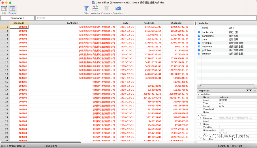Viewport: 257px width, 148px height.
Task: Open the Snapshots camera icon
Action: click(x=118, y=8)
